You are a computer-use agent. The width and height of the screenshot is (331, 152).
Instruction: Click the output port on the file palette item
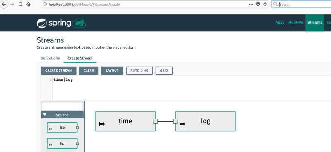click(x=77, y=128)
